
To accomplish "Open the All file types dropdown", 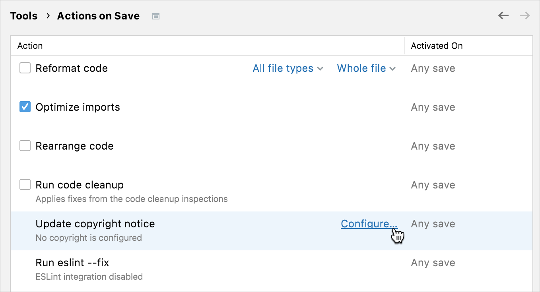I will [x=288, y=68].
